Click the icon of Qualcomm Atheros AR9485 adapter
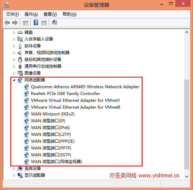Viewport: 193px width, 190px height. coord(26,87)
